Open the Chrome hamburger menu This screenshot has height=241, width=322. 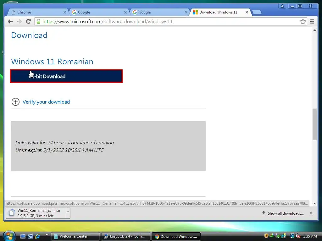click(x=312, y=22)
